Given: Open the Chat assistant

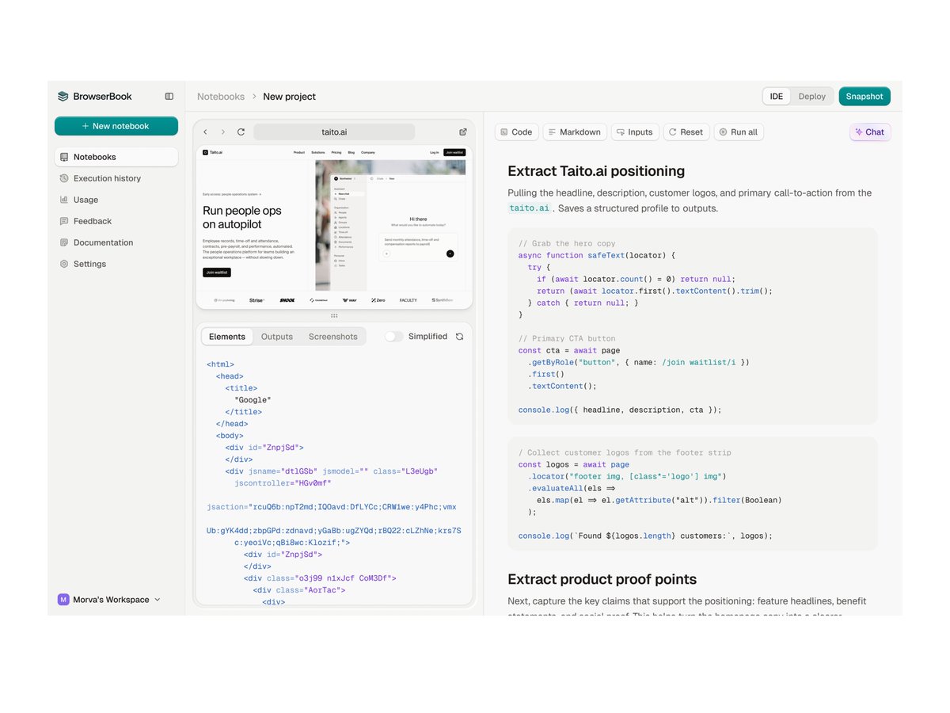Looking at the screenshot, I should (870, 132).
